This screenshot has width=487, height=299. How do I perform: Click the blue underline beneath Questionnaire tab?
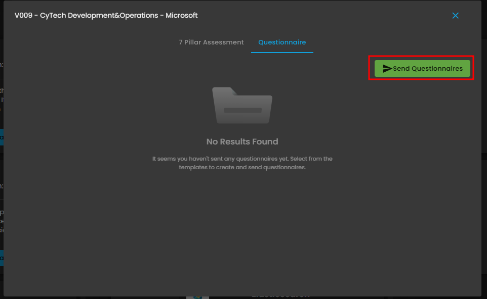282,53
